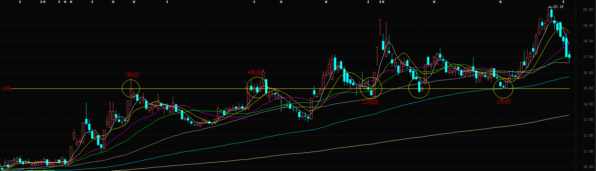
Task: Click the arrow event marker above the 20.18 label
Action: tap(563, 2)
